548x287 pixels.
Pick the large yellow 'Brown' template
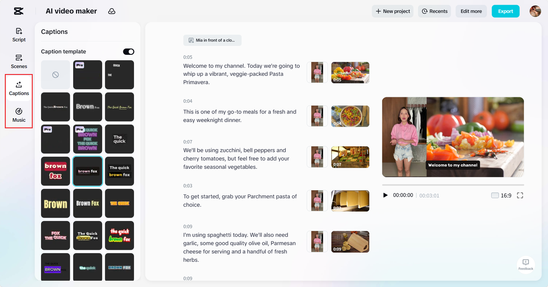[56, 203]
